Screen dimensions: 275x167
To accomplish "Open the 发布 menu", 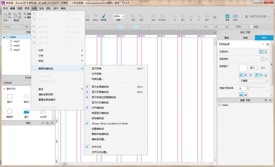I will pos(41,8).
